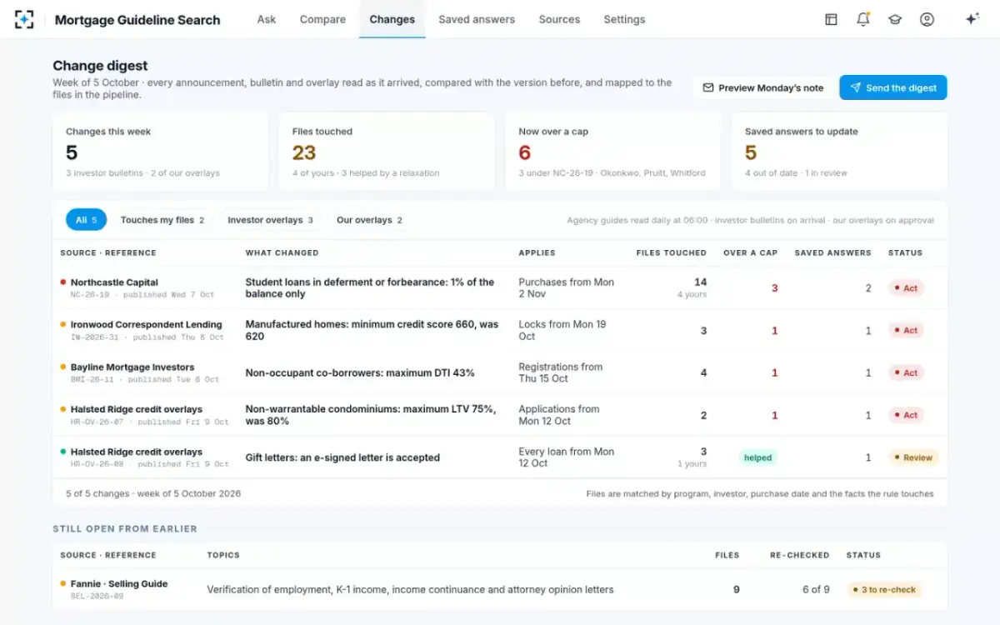This screenshot has width=1000, height=625.
Task: Click the 3 to re-check status badge
Action: 885,590
